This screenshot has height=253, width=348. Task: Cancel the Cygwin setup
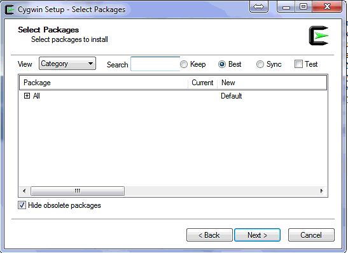point(311,235)
